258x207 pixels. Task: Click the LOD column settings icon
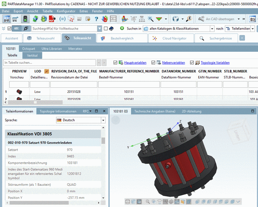[46, 71]
